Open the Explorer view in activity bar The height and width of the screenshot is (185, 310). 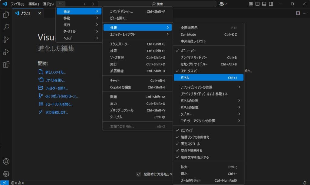6,15
